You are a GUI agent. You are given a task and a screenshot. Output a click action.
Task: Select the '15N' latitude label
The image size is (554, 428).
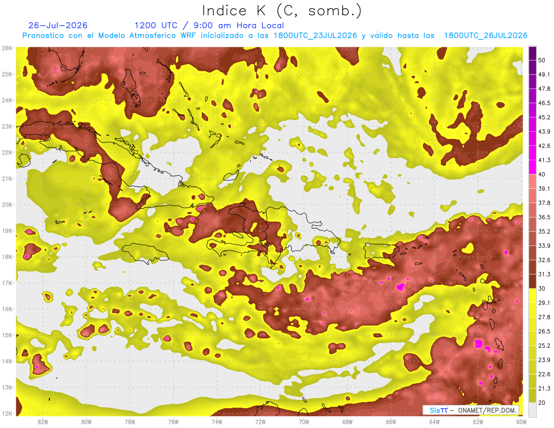pyautogui.click(x=6, y=335)
